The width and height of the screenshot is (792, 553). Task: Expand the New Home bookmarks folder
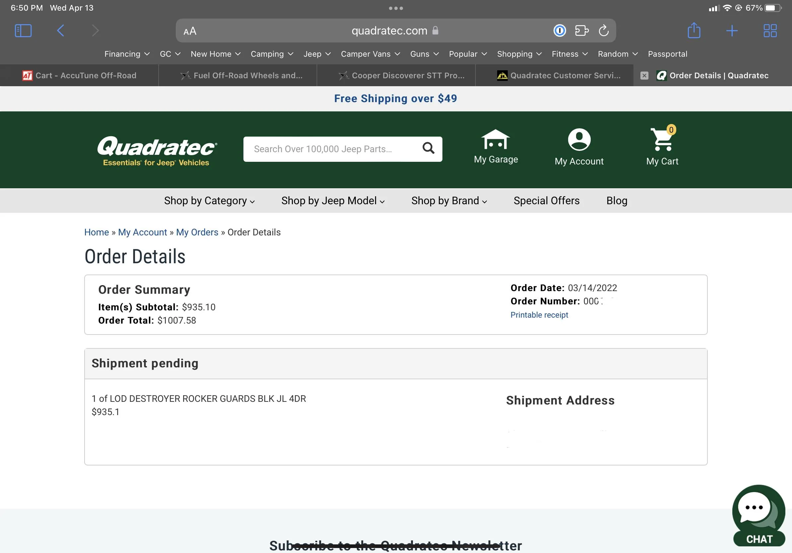216,54
